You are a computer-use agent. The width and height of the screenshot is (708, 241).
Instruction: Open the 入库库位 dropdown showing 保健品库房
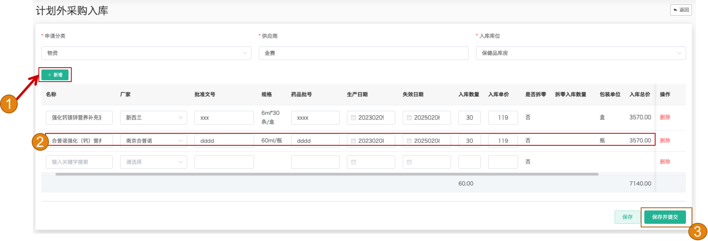[581, 53]
